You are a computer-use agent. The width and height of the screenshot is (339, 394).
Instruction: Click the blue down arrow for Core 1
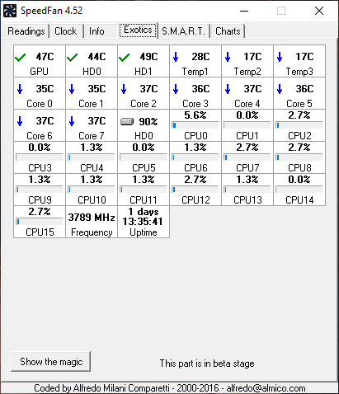click(72, 89)
